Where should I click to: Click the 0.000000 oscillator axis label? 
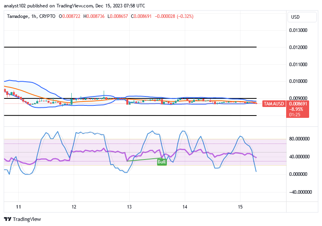pos(298,174)
